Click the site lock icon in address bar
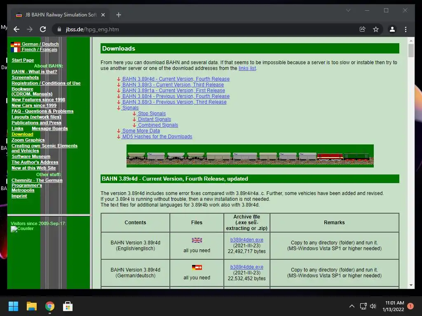 coord(59,29)
